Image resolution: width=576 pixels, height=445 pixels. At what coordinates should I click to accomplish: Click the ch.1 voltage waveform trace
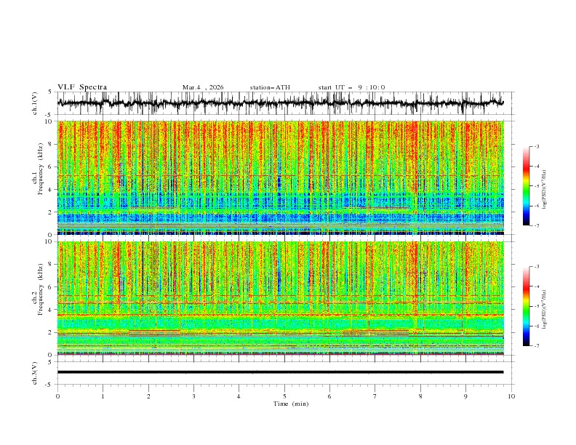click(280, 103)
